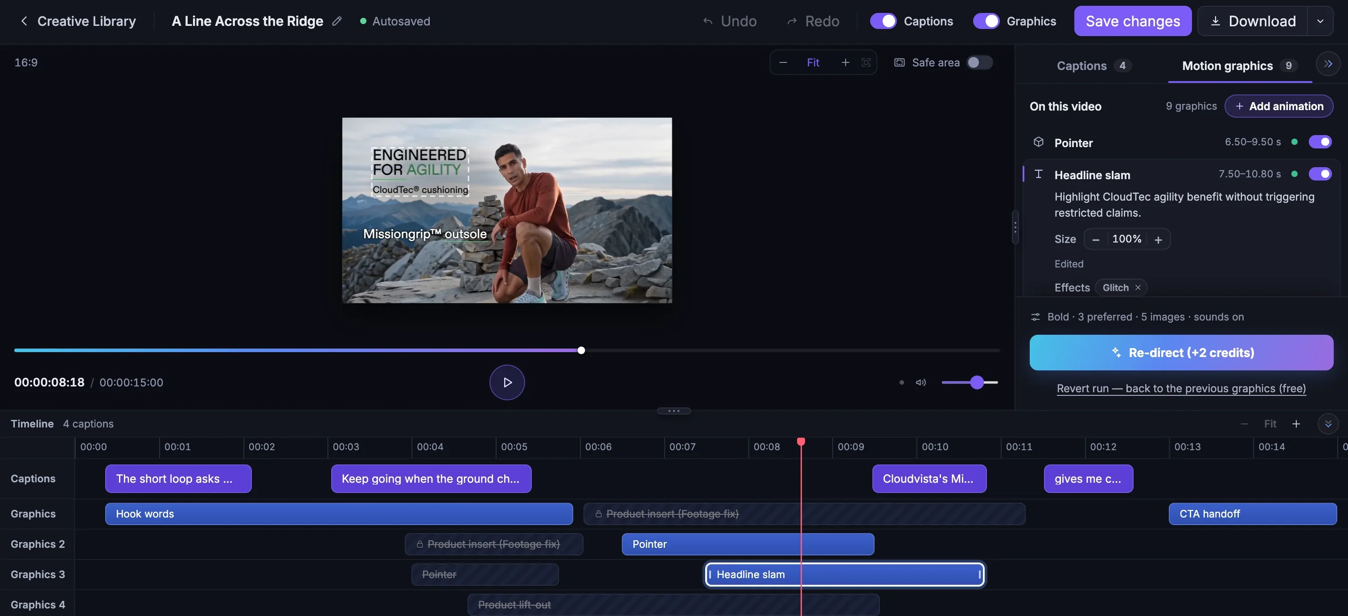
Task: Select the CTA handoff timeline clip
Action: (x=1252, y=513)
